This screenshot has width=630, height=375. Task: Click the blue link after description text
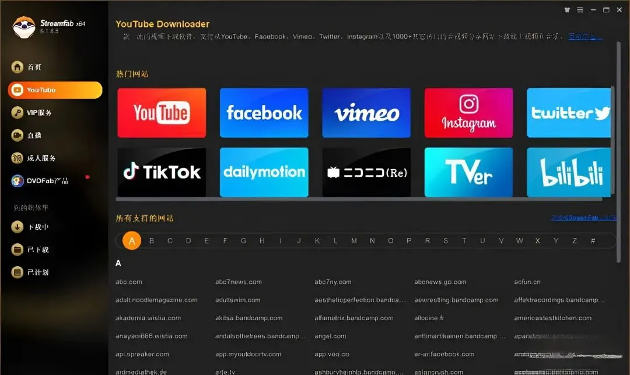click(585, 37)
